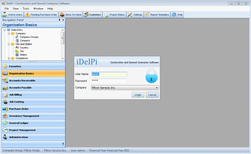
Task: Open Administration section
Action: 33,137
